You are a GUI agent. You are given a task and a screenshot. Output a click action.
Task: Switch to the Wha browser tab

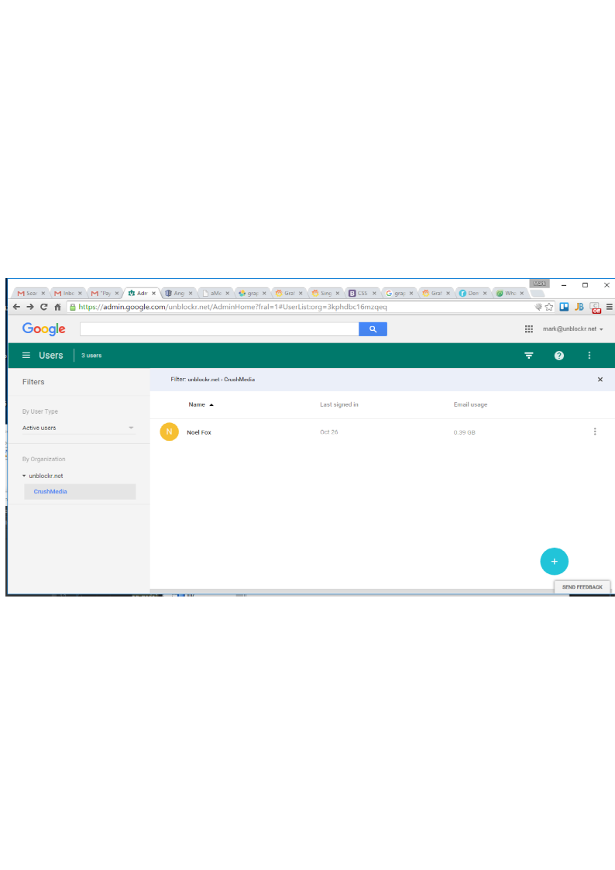(x=509, y=293)
